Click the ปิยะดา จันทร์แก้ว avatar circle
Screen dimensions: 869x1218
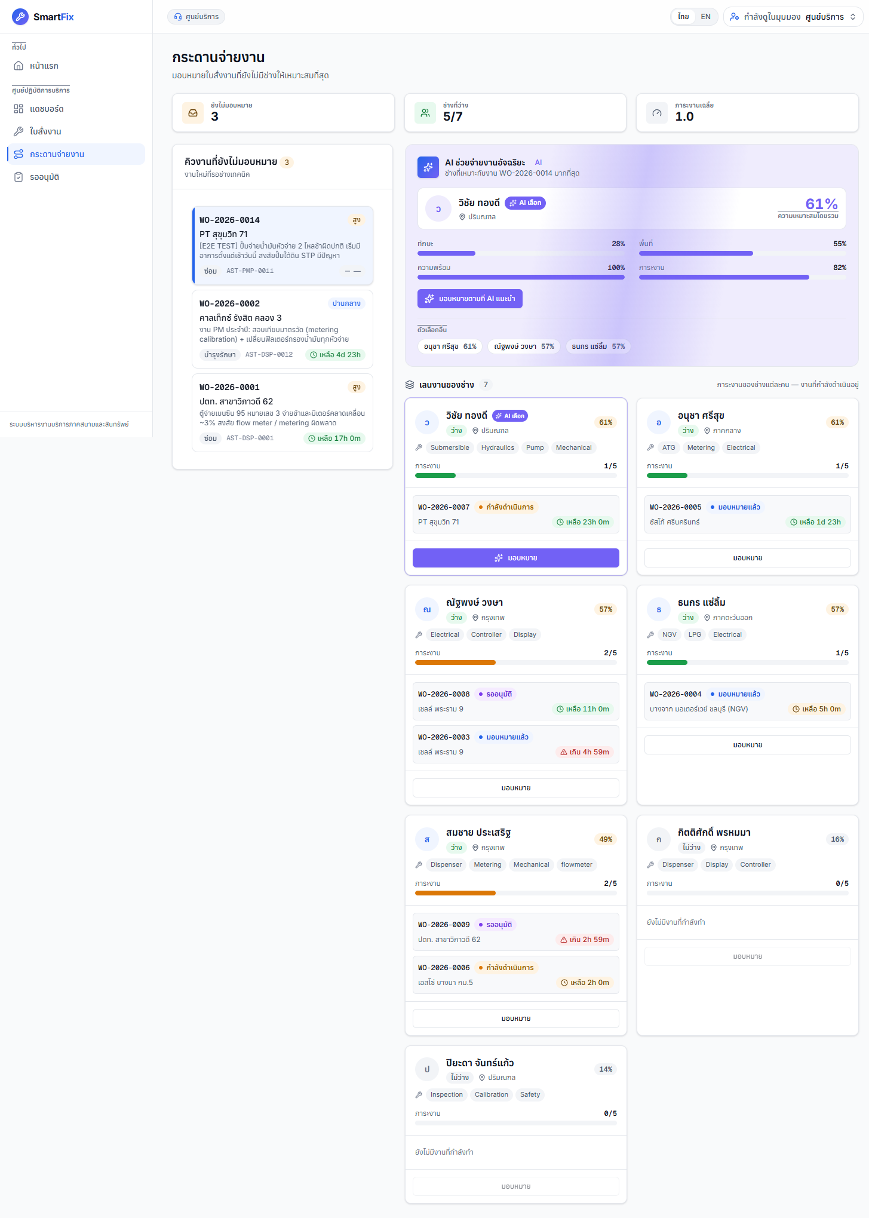427,1069
